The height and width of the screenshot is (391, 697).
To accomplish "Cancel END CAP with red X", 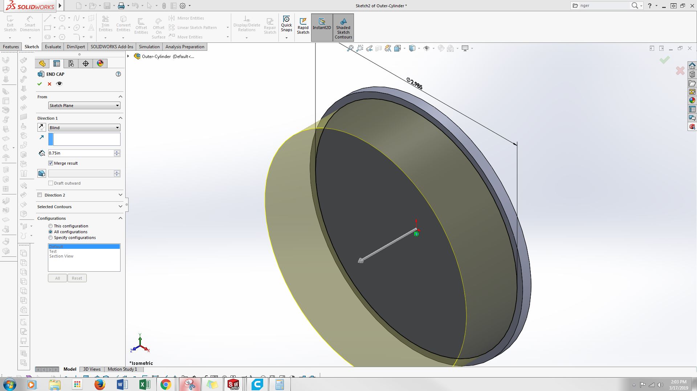I will (50, 84).
